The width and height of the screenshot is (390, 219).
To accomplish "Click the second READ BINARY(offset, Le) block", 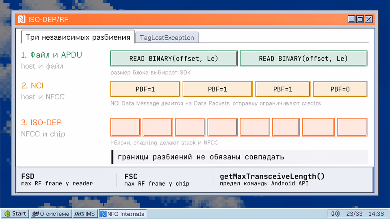I will point(303,58).
